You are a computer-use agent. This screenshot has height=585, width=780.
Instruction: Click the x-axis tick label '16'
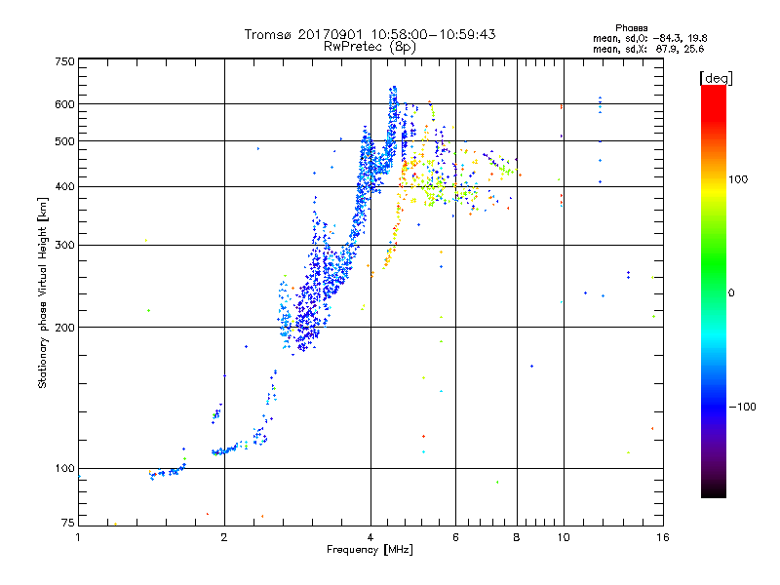[x=663, y=537]
